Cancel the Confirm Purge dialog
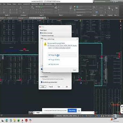Screen dimensions: 123x123 coord(74,70)
